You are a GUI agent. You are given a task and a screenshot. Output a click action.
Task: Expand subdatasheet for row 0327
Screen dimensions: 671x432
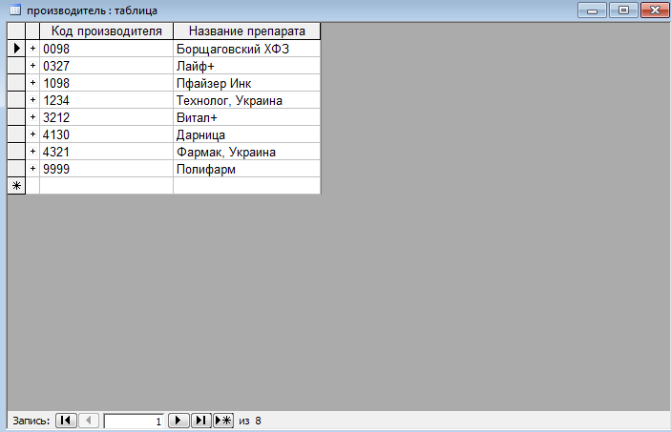click(x=32, y=66)
